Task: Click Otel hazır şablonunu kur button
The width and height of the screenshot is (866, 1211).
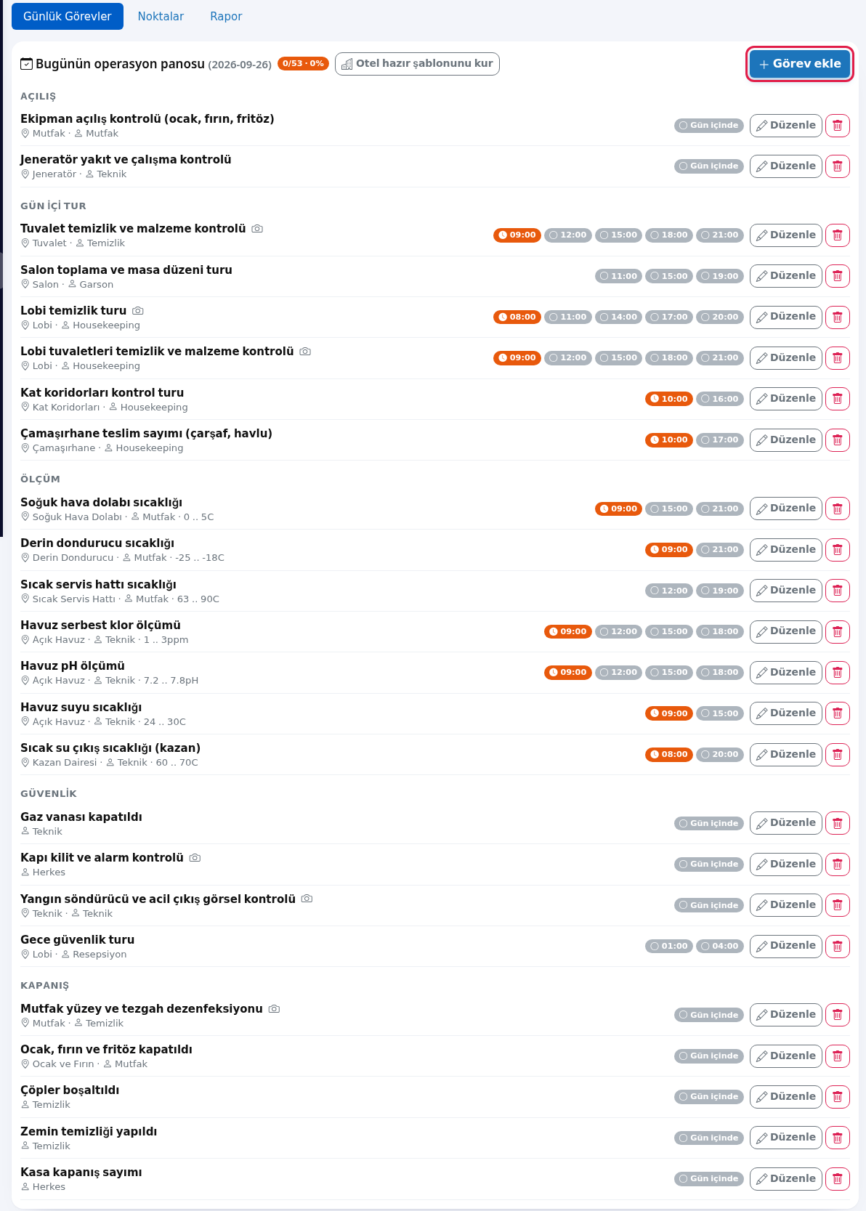Action: point(417,64)
